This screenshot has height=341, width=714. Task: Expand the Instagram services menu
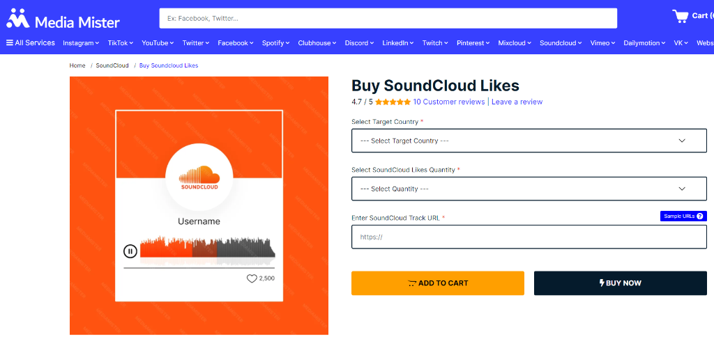(x=81, y=42)
